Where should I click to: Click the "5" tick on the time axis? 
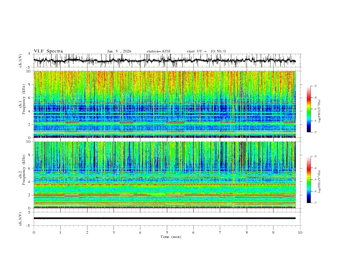pos(167,232)
